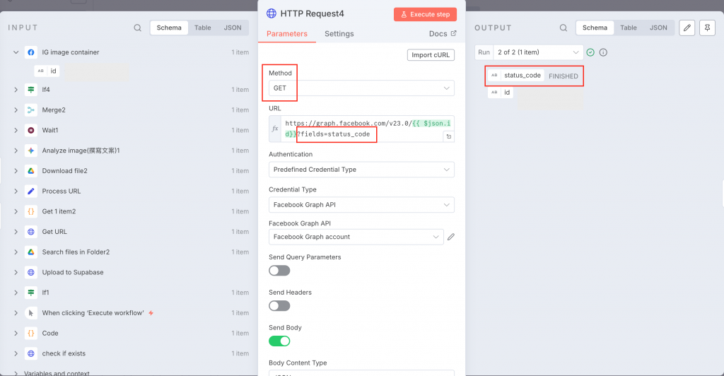This screenshot has height=376, width=724.
Task: Switch OUTPUT view to Table
Action: pos(629,28)
